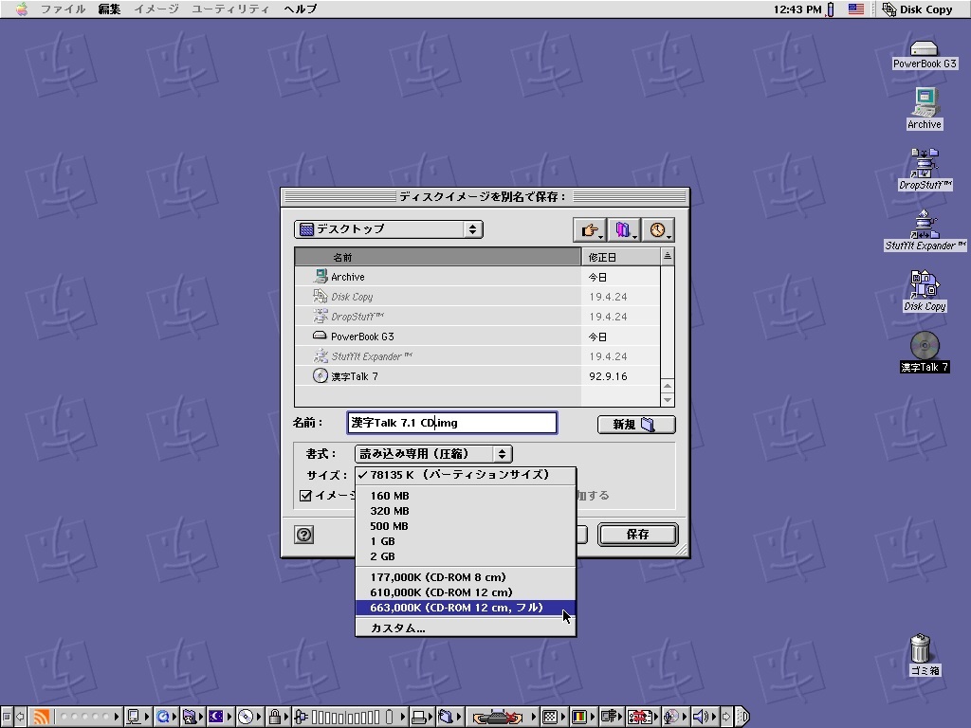971x728 pixels.
Task: Open the Disk Copy application menu
Action: pyautogui.click(x=917, y=9)
